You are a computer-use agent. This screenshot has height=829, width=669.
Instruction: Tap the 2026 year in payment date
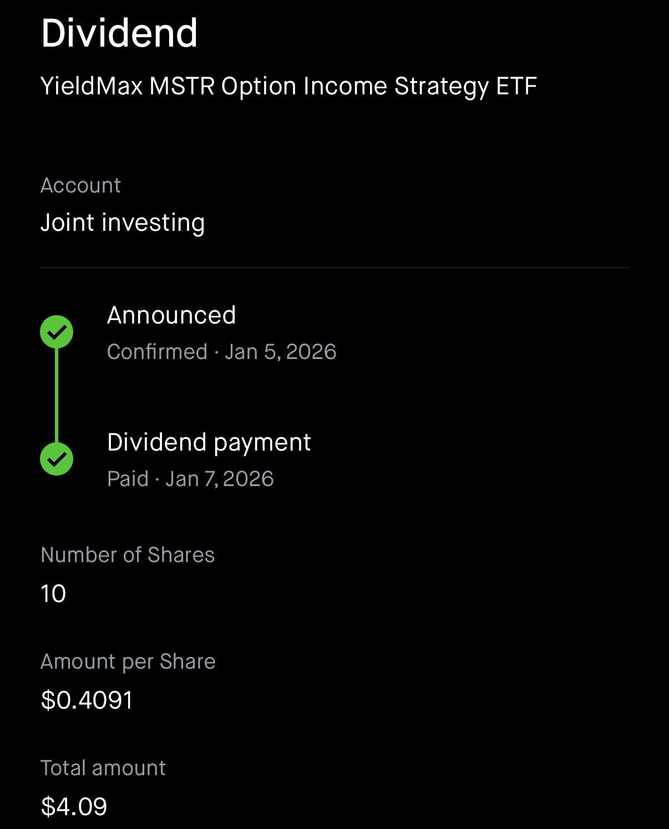click(x=248, y=479)
